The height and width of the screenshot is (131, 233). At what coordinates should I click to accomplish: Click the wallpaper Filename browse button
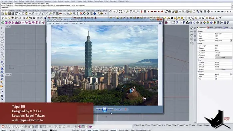click(x=231, y=74)
